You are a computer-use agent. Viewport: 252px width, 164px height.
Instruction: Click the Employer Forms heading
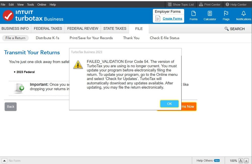pyautogui.click(x=168, y=12)
